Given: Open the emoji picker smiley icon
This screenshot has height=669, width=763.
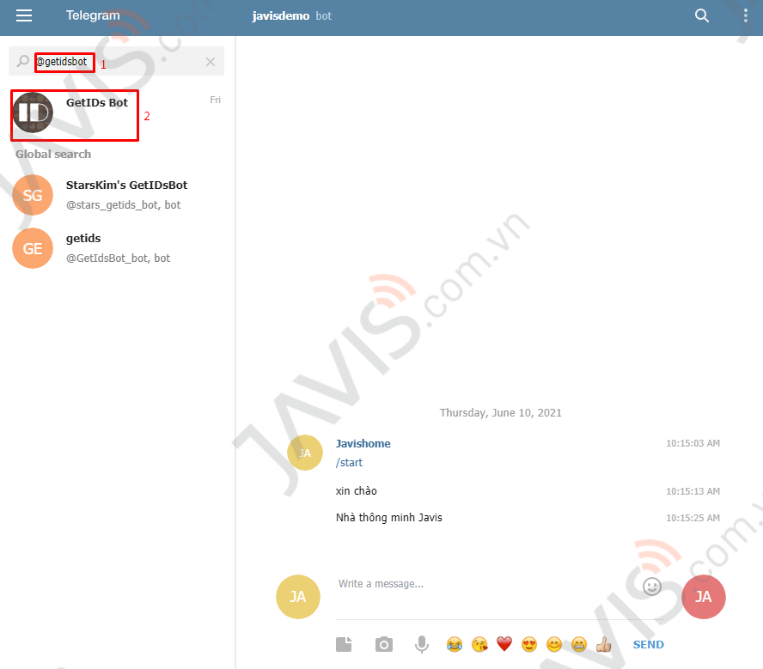Looking at the screenshot, I should pos(652,587).
